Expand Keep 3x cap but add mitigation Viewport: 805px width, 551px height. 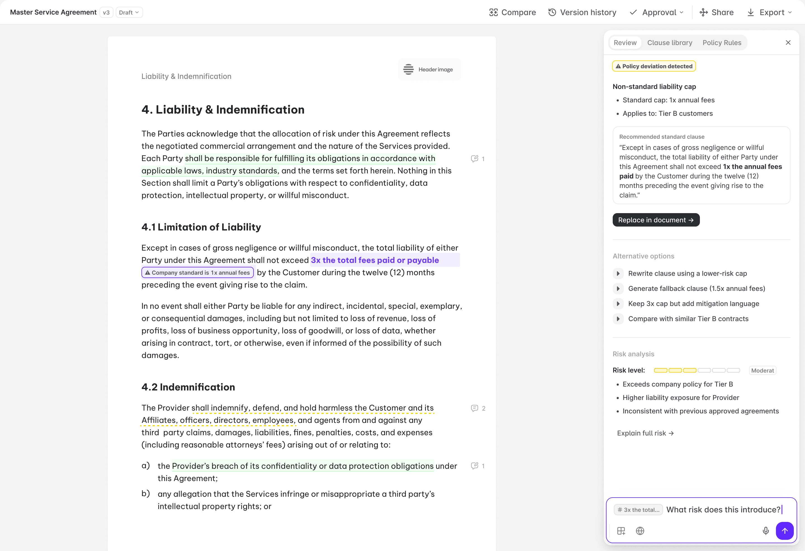(618, 304)
